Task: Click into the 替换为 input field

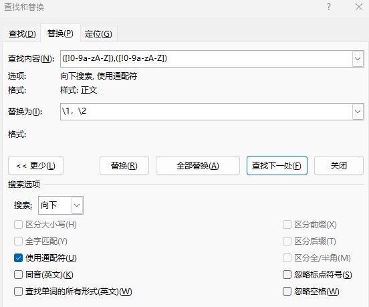Action: click(x=206, y=112)
